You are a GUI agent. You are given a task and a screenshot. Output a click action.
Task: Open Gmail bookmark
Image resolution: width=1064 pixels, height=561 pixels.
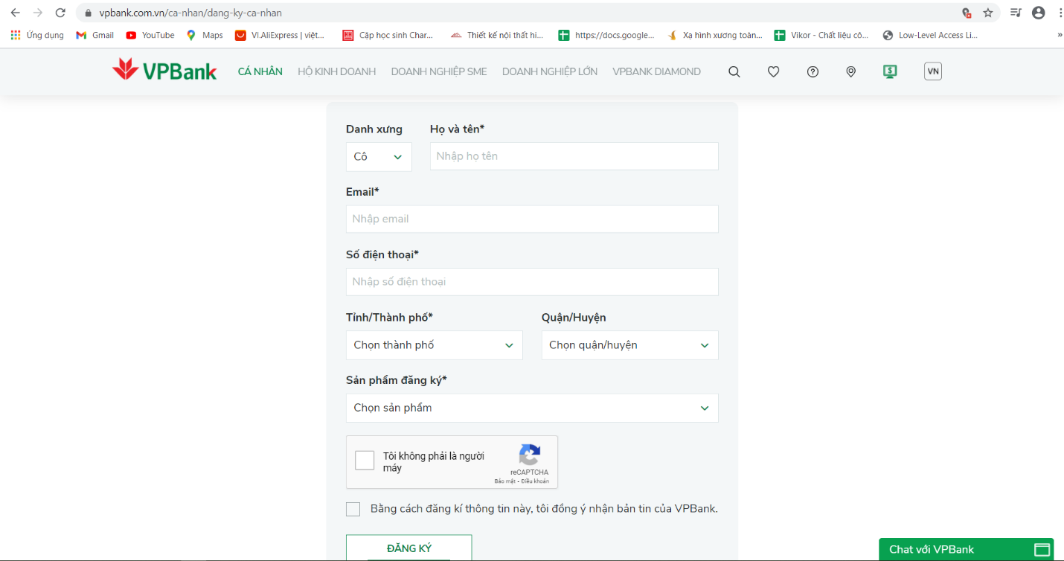tap(95, 35)
